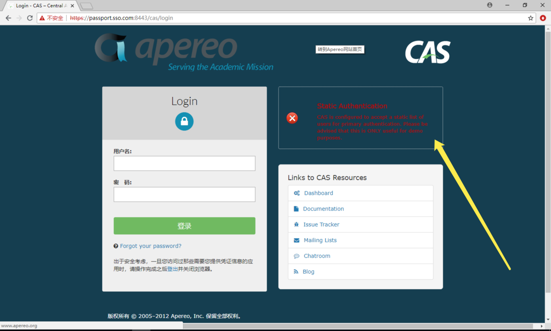Minimize the browser window
Viewport: 551px width, 331px height.
click(507, 5)
